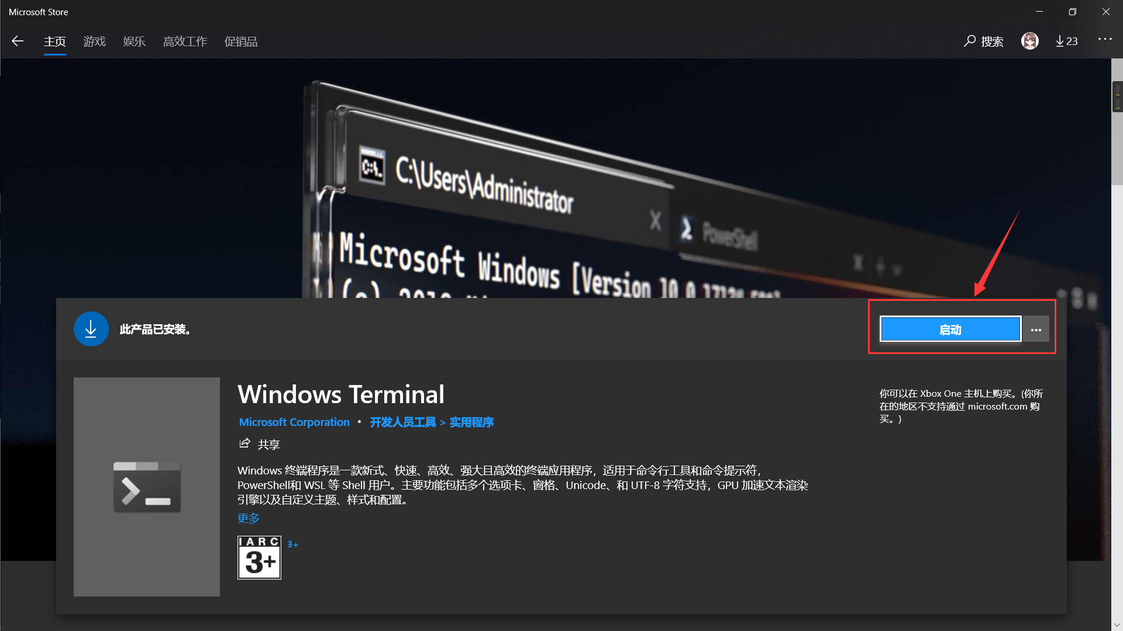Open Microsoft Corporation publisher link

294,422
